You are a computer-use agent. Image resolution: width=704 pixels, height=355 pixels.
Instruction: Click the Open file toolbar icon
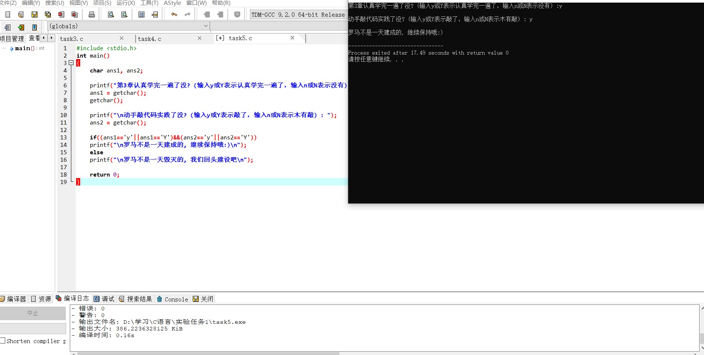tap(21, 14)
